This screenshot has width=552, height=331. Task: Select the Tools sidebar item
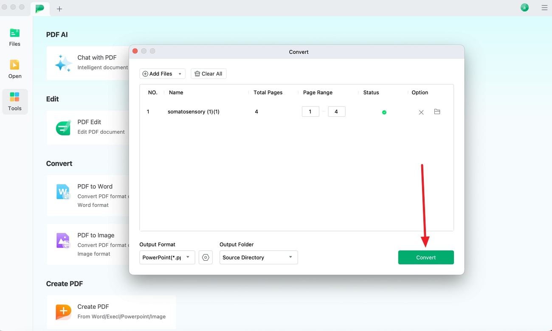(x=15, y=102)
